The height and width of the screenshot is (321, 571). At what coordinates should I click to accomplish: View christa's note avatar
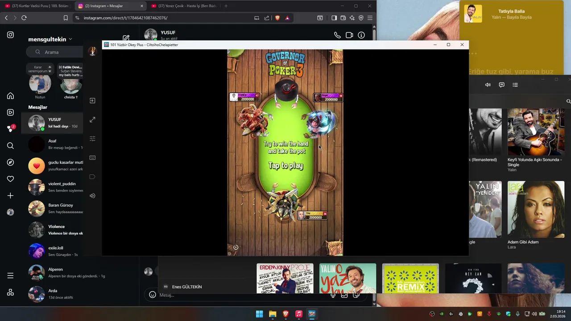(x=70, y=85)
